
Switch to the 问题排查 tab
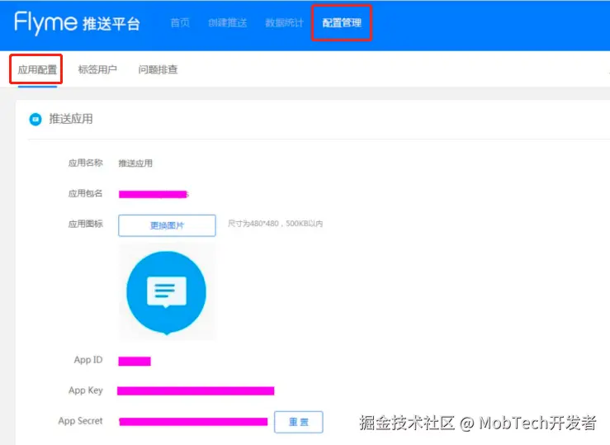(x=158, y=69)
